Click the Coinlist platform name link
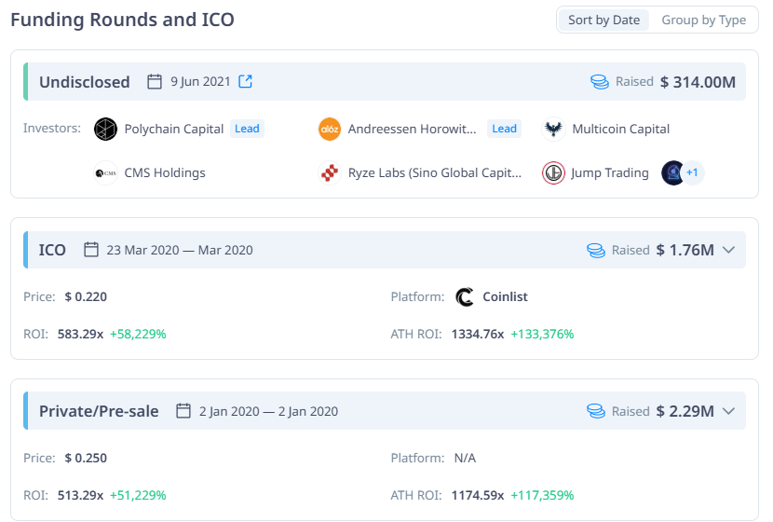 pyautogui.click(x=505, y=296)
